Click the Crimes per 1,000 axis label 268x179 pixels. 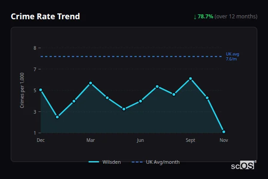(x=22, y=90)
